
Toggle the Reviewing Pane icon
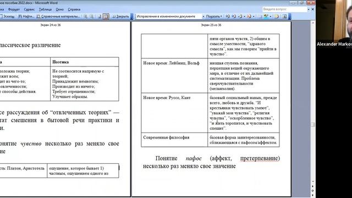coord(284,16)
